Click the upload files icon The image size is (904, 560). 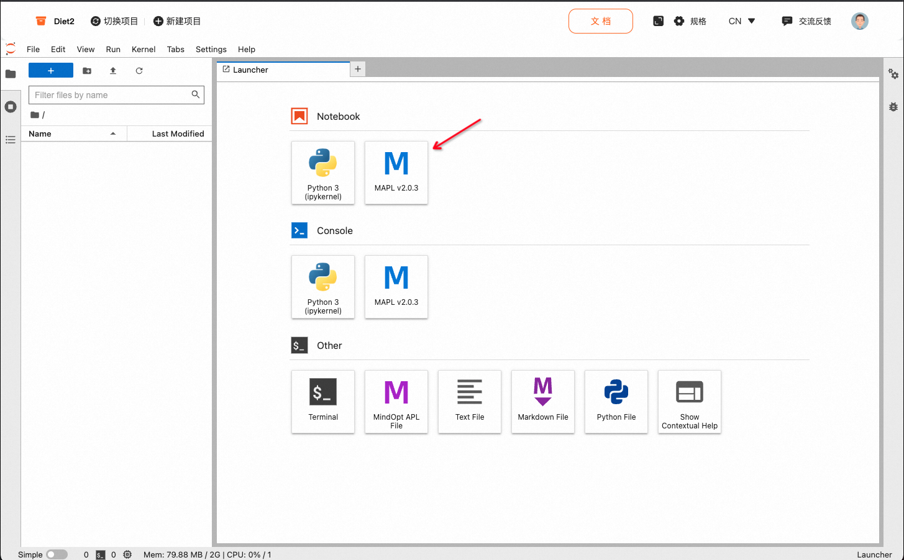point(113,71)
